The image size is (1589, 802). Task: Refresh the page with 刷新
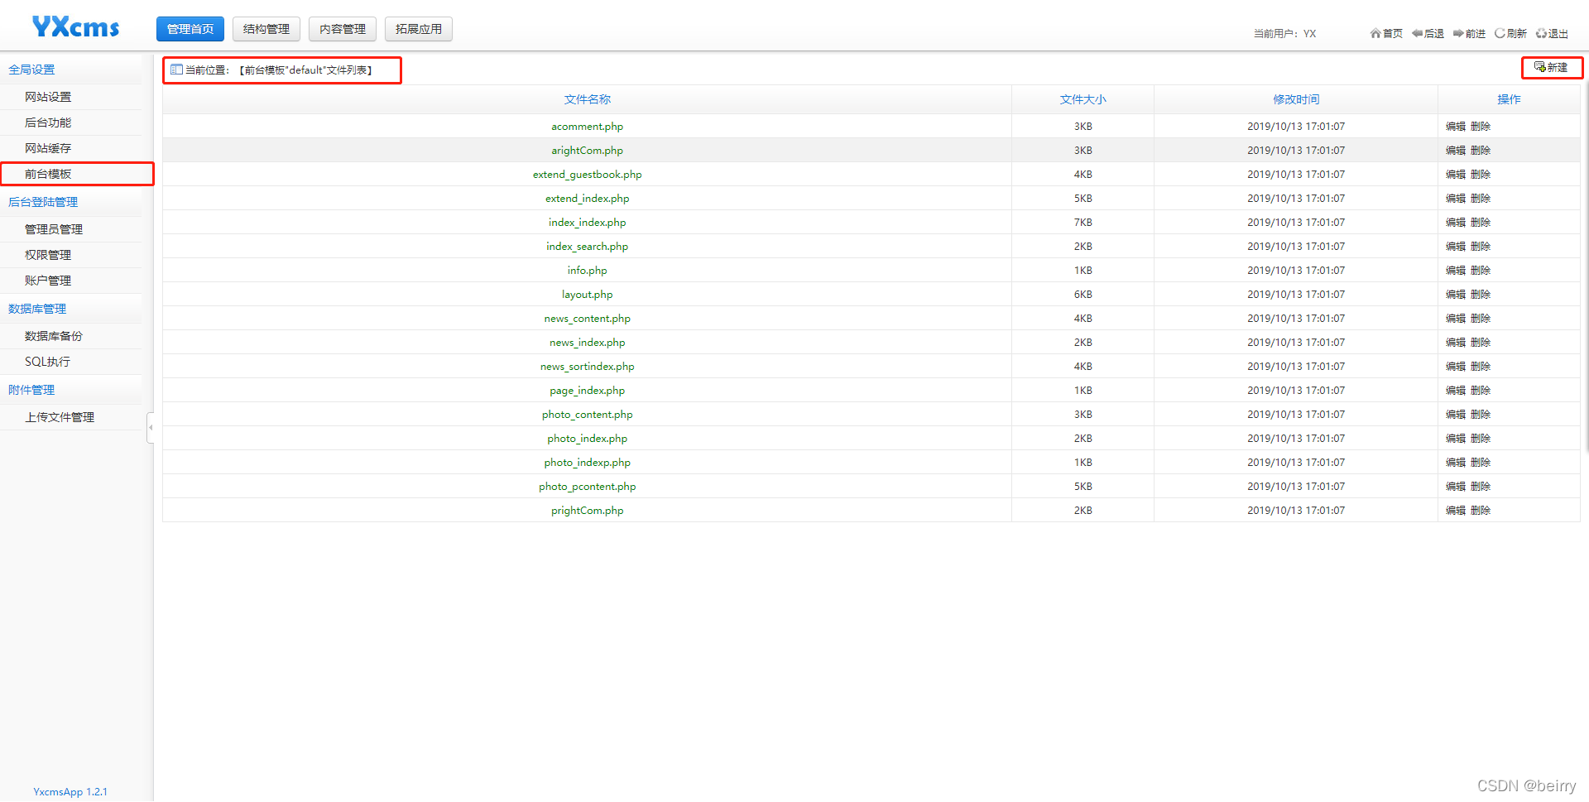(x=1510, y=34)
